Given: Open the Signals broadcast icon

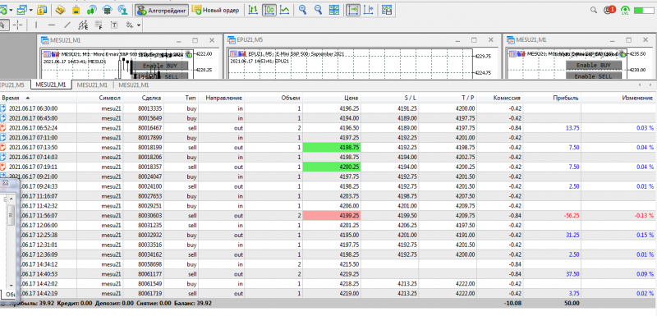Looking at the screenshot, I should pyautogui.click(x=92, y=10).
